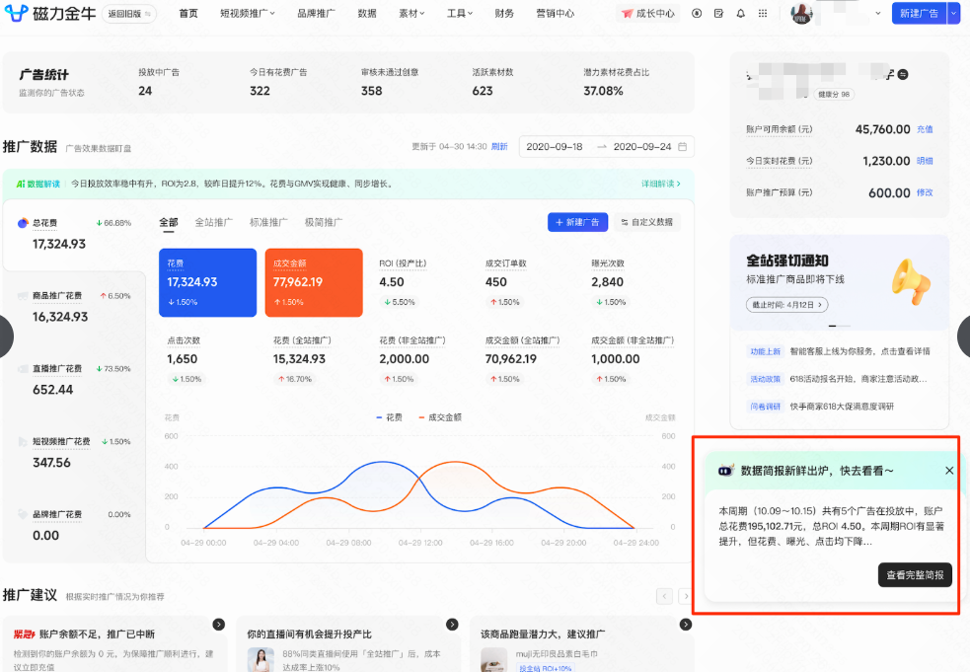Image resolution: width=970 pixels, height=672 pixels.
Task: Select the 全部 tab
Action: click(x=169, y=222)
